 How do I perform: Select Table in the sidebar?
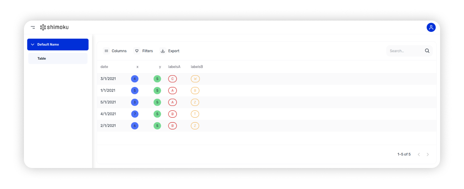click(x=42, y=58)
